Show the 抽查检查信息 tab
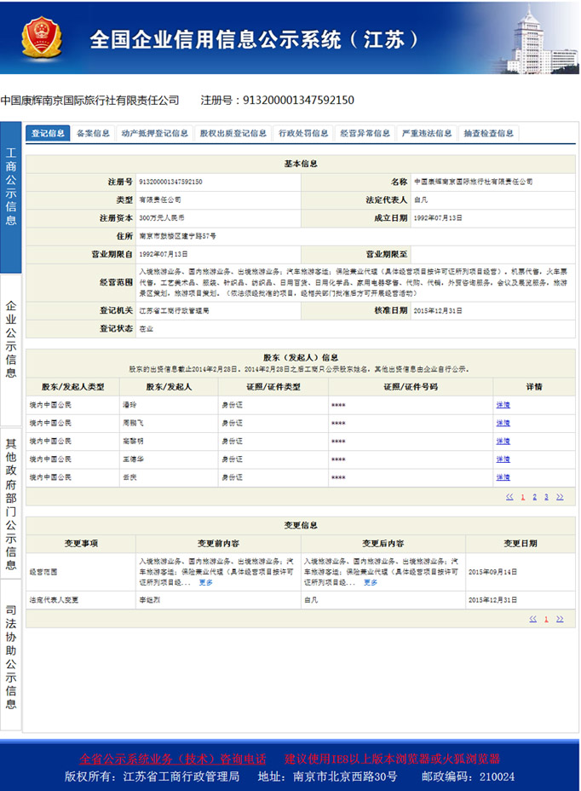The height and width of the screenshot is (791, 581). tap(488, 133)
